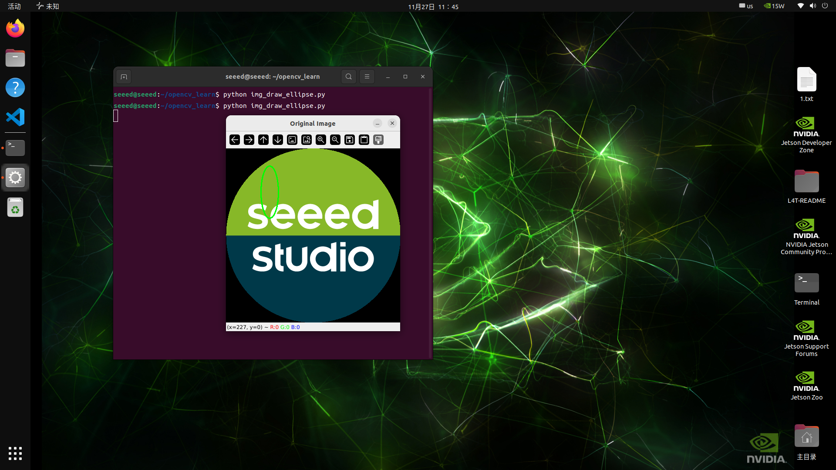The image size is (836, 470).
Task: Select the Jetson Support Forums shortcut
Action: click(806, 339)
